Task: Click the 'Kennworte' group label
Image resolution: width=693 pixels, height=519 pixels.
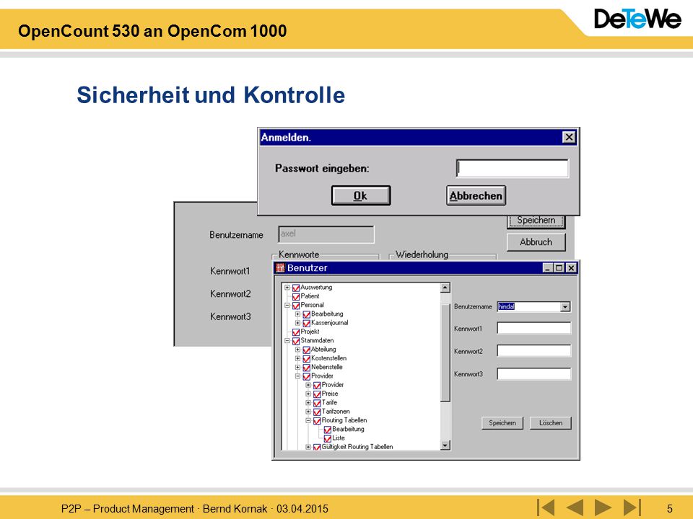Action: (x=299, y=254)
